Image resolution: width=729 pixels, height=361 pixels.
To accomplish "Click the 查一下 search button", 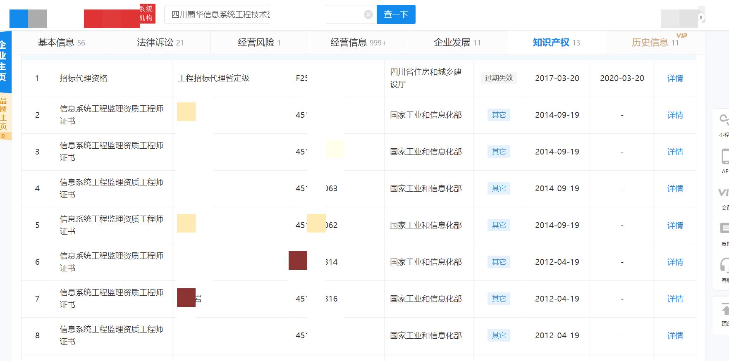I will pyautogui.click(x=396, y=14).
